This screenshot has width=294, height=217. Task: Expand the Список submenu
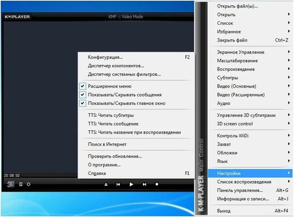click(x=250, y=23)
